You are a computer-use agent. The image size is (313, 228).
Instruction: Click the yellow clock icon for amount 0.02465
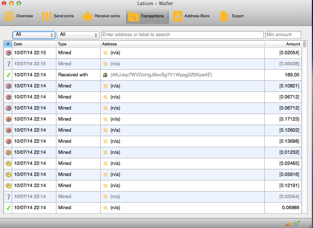8,163
